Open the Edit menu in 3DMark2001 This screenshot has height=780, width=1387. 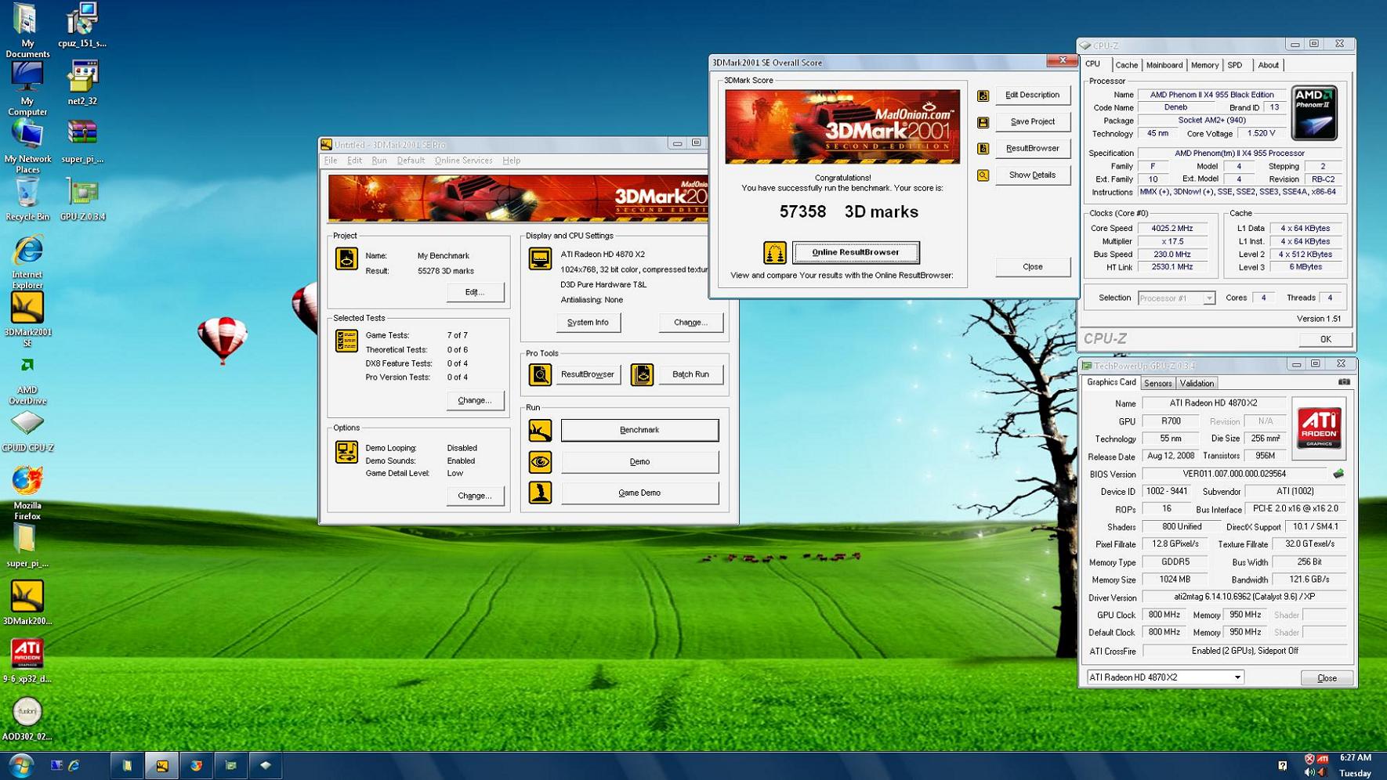coord(354,161)
